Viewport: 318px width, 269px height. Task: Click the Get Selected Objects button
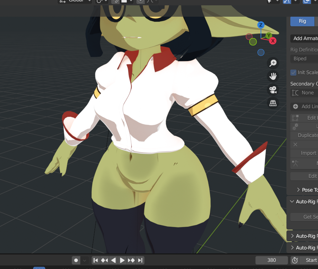304,217
